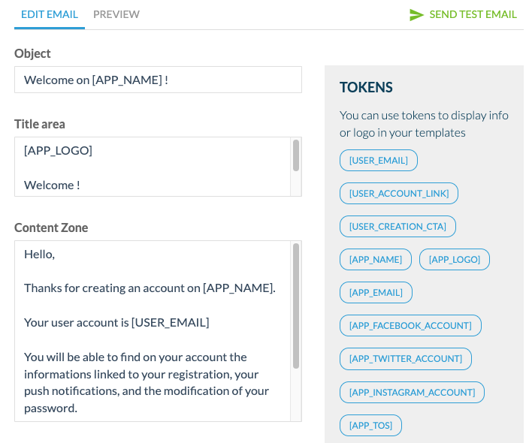Insert the [APP_EMAIL] token
This screenshot has height=443, width=529.
(x=376, y=293)
